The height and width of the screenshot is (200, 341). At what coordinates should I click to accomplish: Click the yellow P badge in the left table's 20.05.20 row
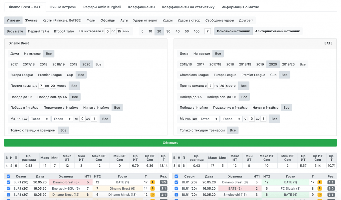(153, 182)
